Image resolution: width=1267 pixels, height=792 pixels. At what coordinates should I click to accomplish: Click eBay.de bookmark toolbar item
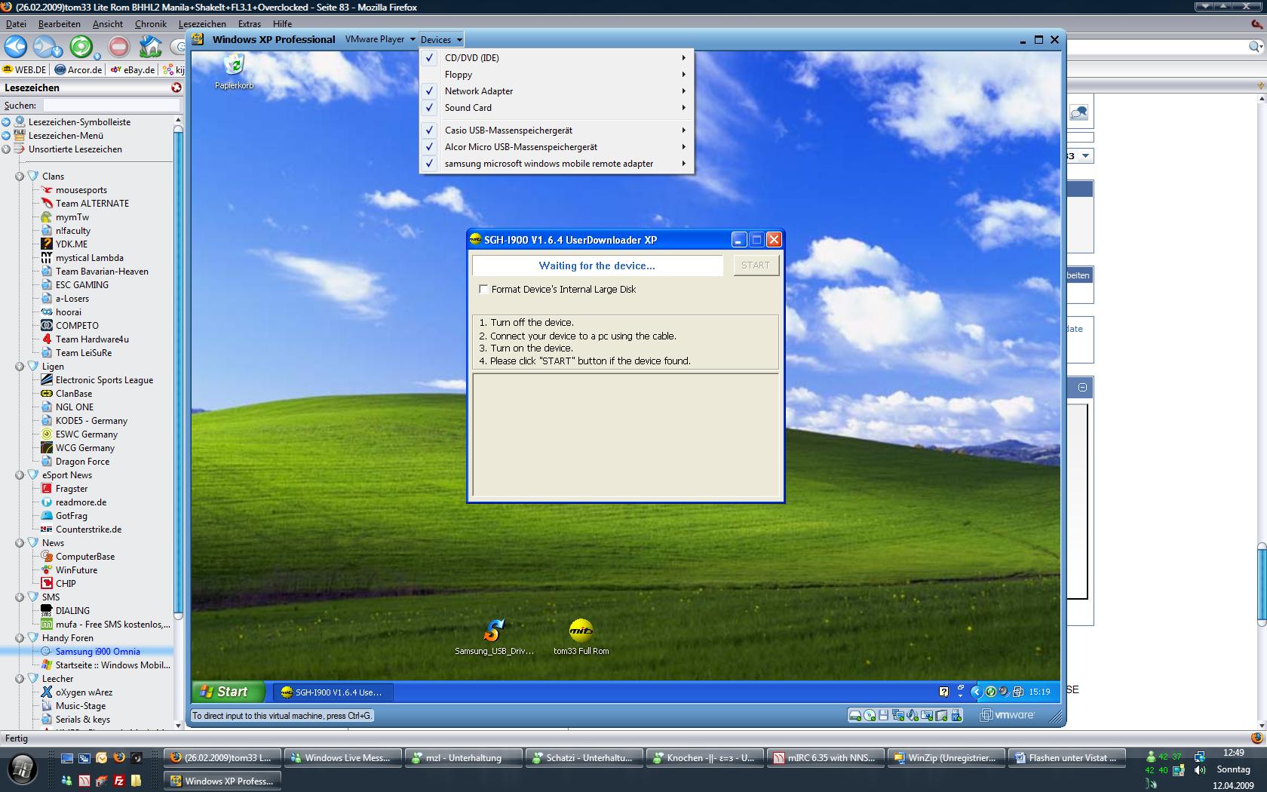click(133, 70)
